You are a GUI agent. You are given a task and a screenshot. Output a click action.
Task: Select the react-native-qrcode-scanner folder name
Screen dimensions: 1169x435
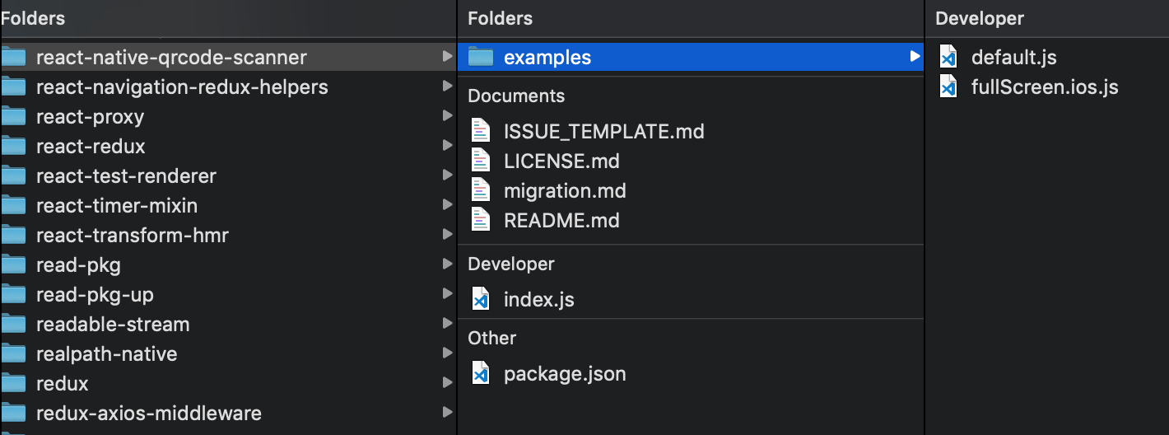pyautogui.click(x=171, y=58)
